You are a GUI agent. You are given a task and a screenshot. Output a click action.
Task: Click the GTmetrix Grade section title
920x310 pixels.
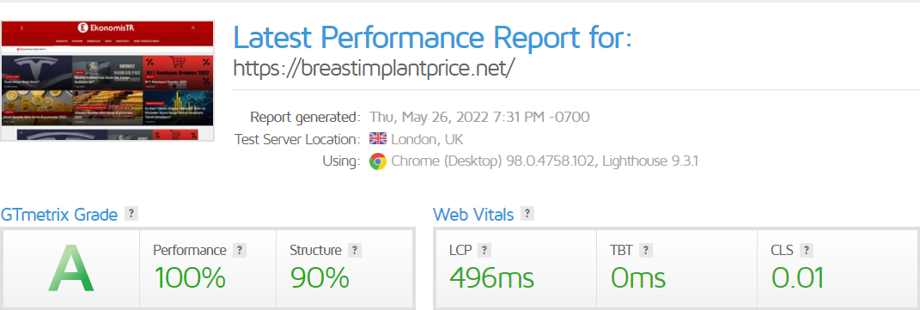pos(59,215)
